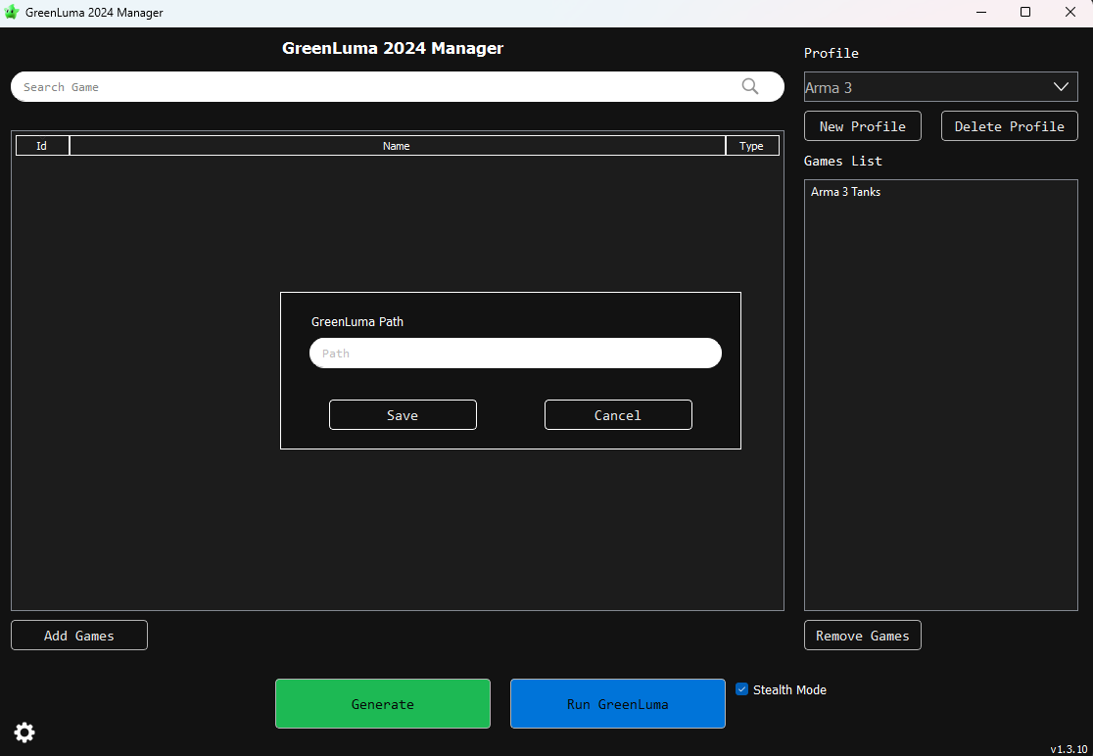1093x756 pixels.
Task: Cancel the GreenLuma Path dialog
Action: coord(618,415)
